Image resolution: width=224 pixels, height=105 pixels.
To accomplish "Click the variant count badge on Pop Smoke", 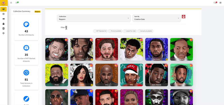I will pos(167,59).
